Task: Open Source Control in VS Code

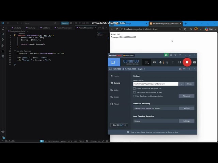Action: (3, 40)
